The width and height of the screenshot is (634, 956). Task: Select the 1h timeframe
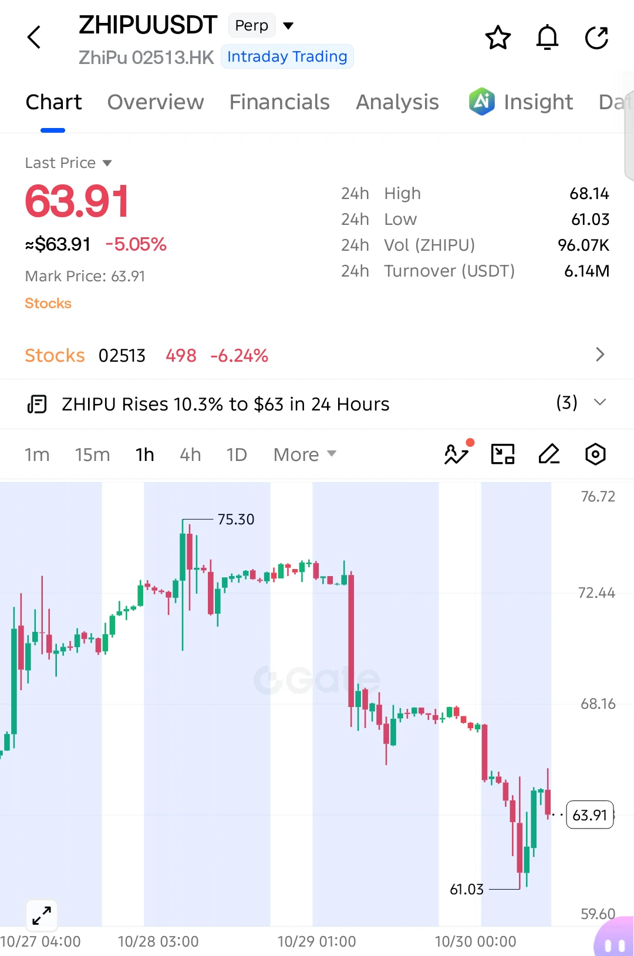coord(144,455)
